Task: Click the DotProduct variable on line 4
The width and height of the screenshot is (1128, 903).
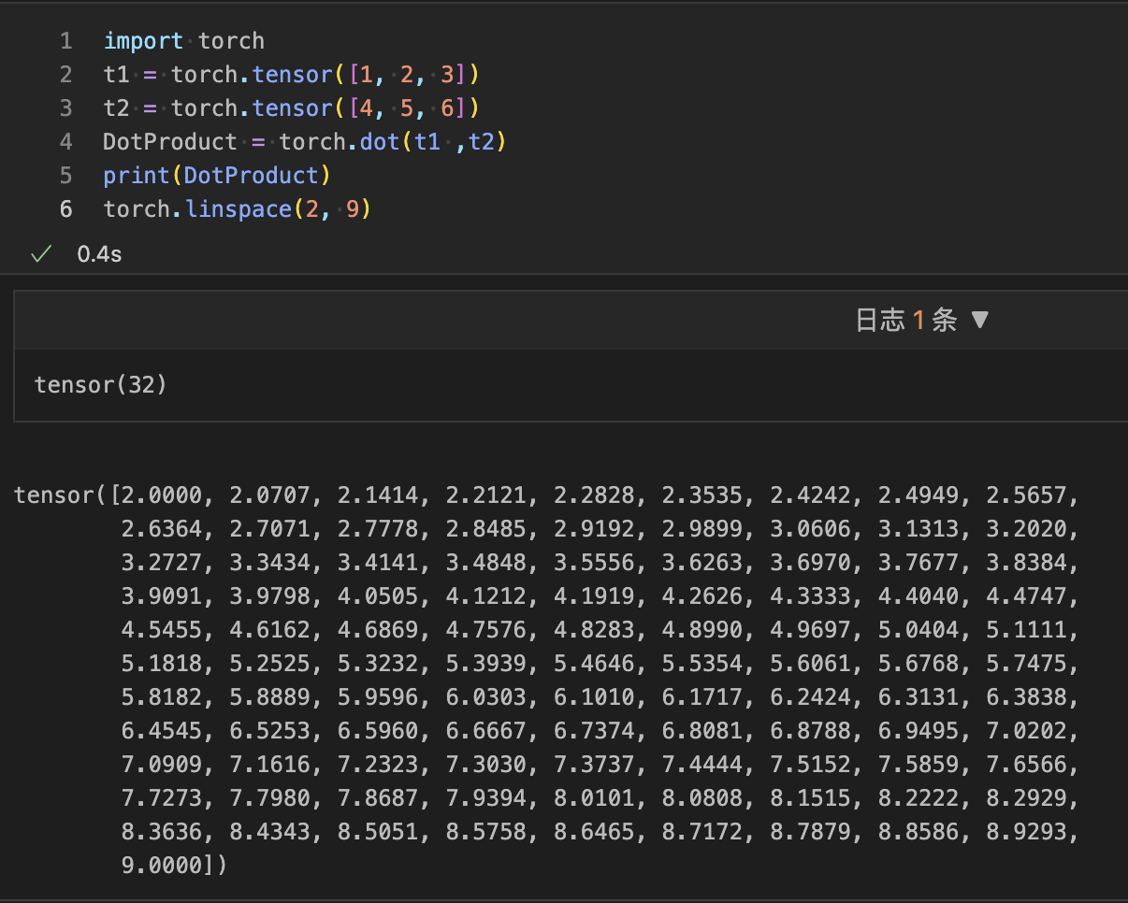Action: pos(170,142)
